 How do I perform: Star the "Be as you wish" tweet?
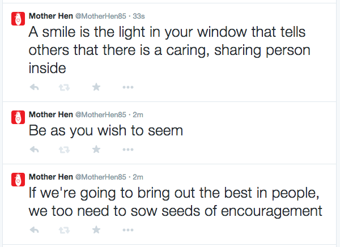pyautogui.click(x=96, y=150)
